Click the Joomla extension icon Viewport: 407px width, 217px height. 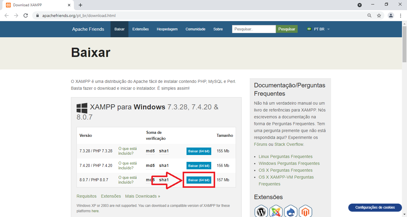click(x=276, y=211)
